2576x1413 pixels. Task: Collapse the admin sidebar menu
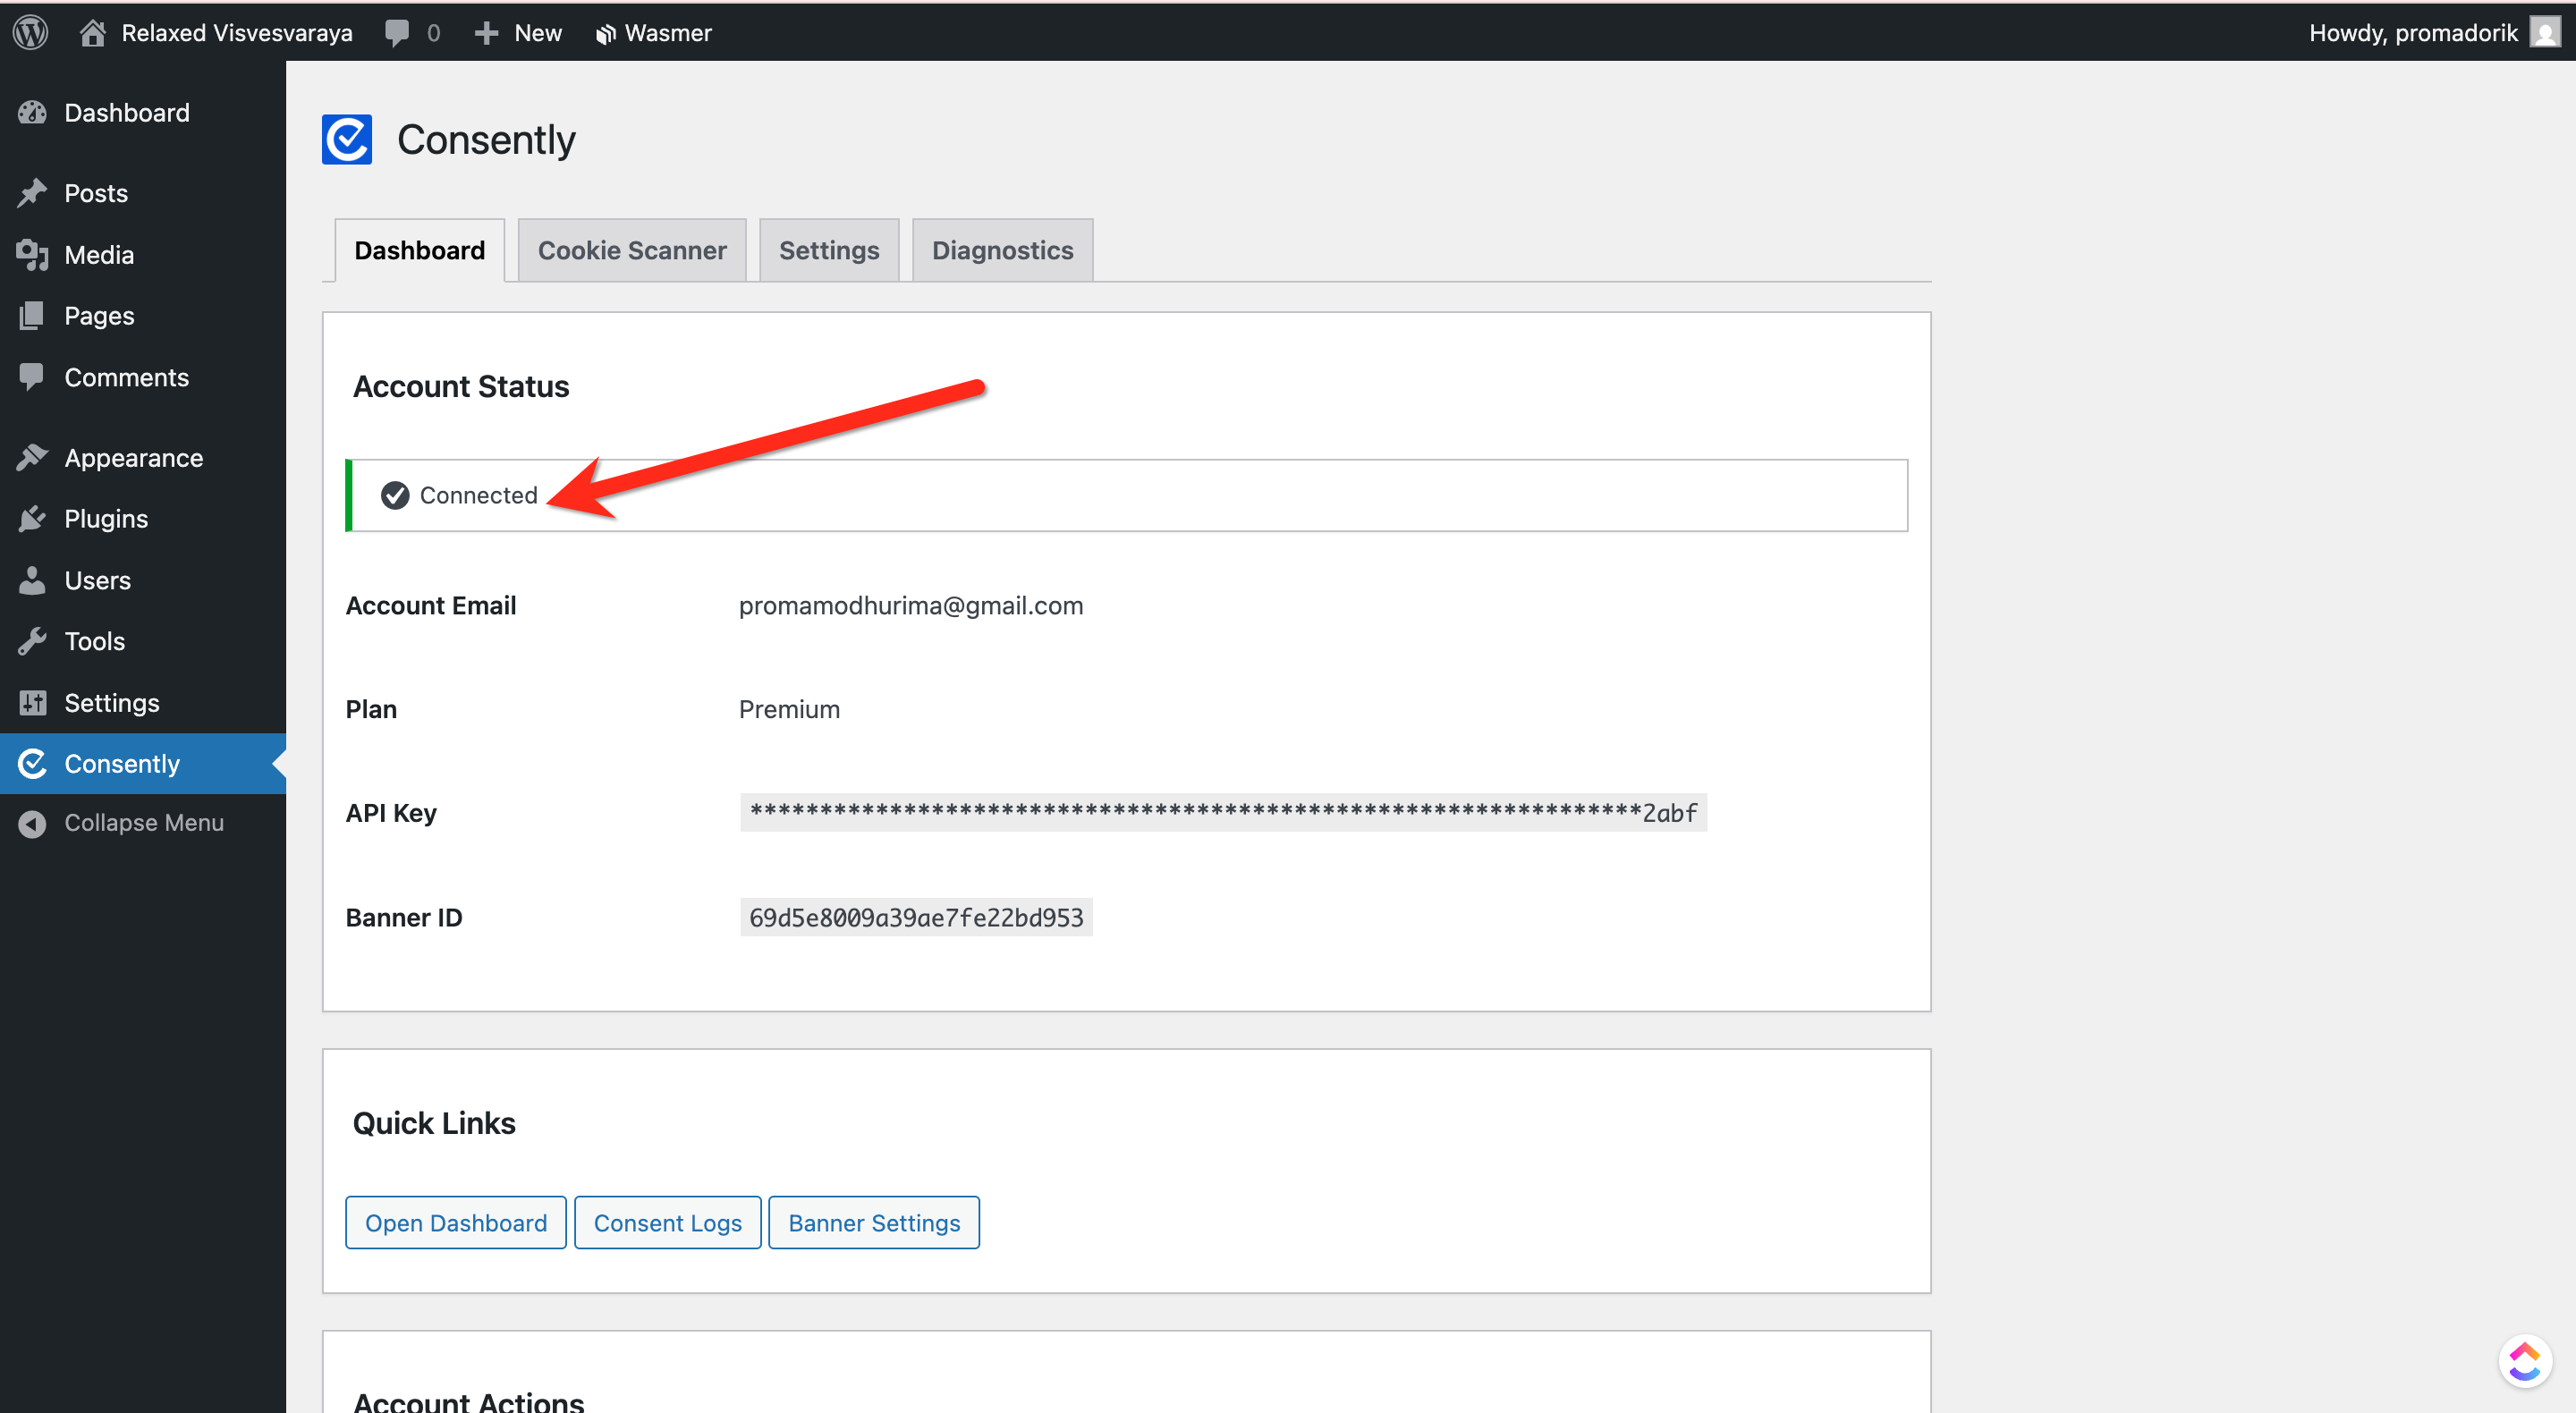tap(143, 822)
